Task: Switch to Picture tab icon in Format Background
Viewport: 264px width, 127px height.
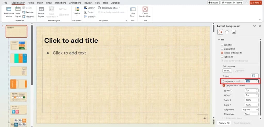Action: pyautogui.click(x=234, y=32)
